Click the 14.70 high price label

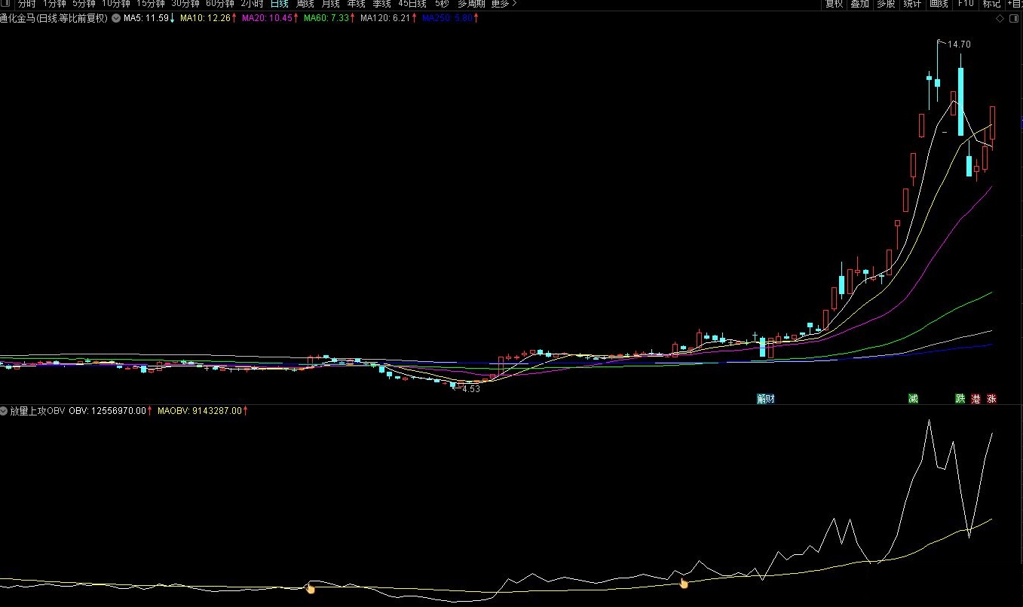(x=959, y=44)
